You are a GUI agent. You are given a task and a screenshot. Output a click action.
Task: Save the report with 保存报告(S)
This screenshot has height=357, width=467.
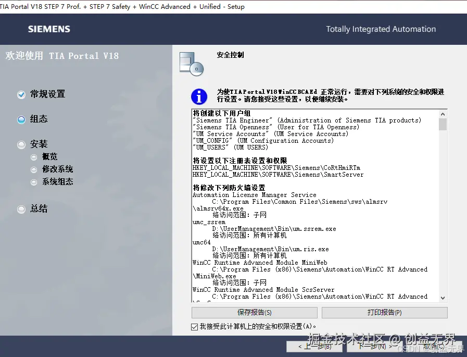[x=255, y=313]
